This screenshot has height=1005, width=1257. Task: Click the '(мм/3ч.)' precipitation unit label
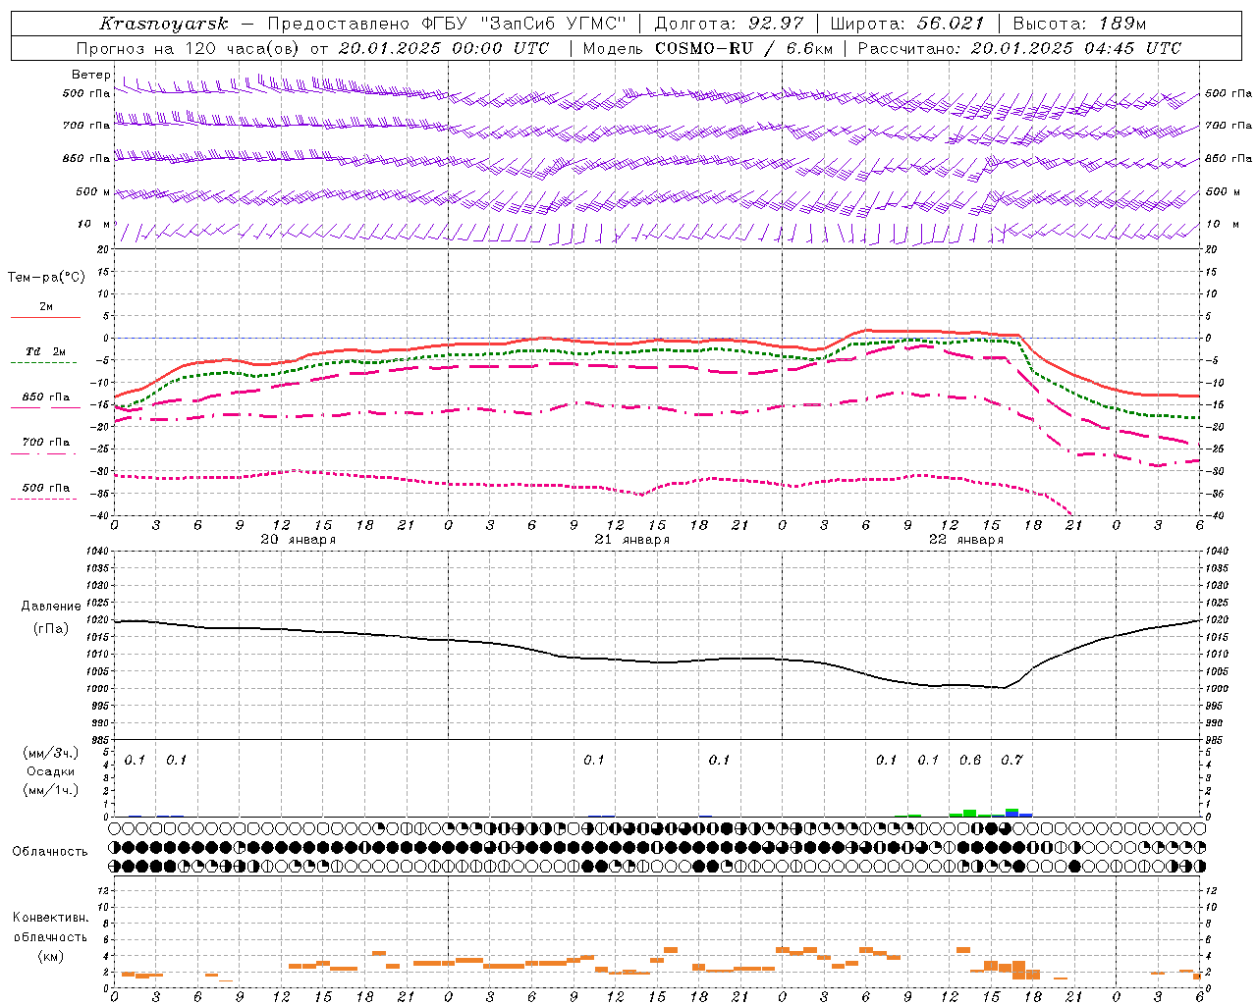click(51, 753)
